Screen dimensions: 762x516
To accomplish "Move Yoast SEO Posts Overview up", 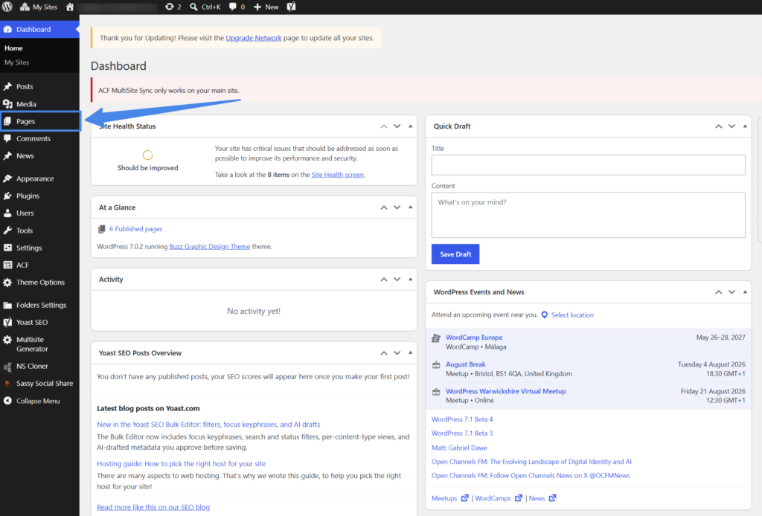I will (384, 353).
